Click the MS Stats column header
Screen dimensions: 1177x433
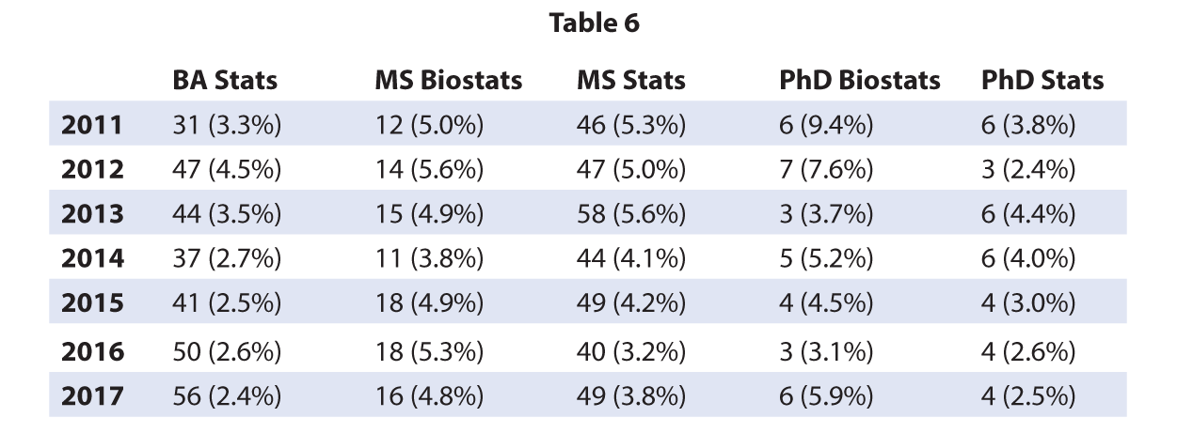click(630, 81)
